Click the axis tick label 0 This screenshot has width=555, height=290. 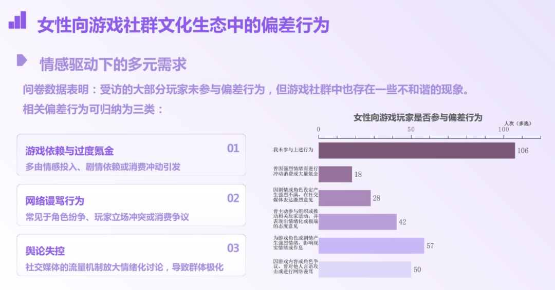click(x=319, y=130)
